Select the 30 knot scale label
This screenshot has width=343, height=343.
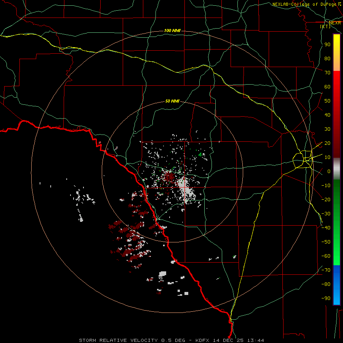pos(327,129)
